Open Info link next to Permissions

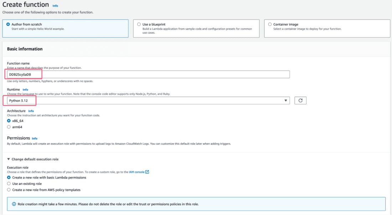(35, 138)
